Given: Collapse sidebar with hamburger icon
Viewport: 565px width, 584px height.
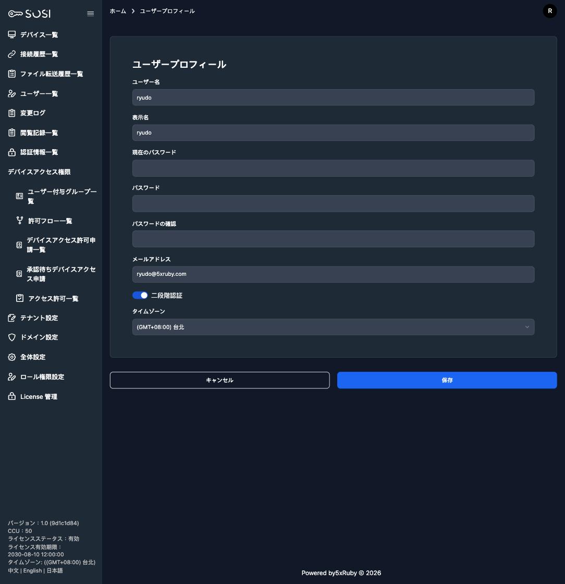Looking at the screenshot, I should [x=91, y=14].
